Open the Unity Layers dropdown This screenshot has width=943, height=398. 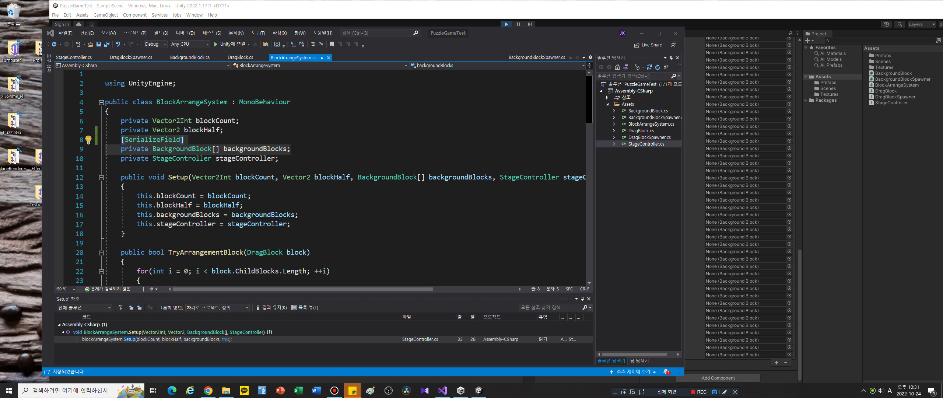(x=921, y=24)
